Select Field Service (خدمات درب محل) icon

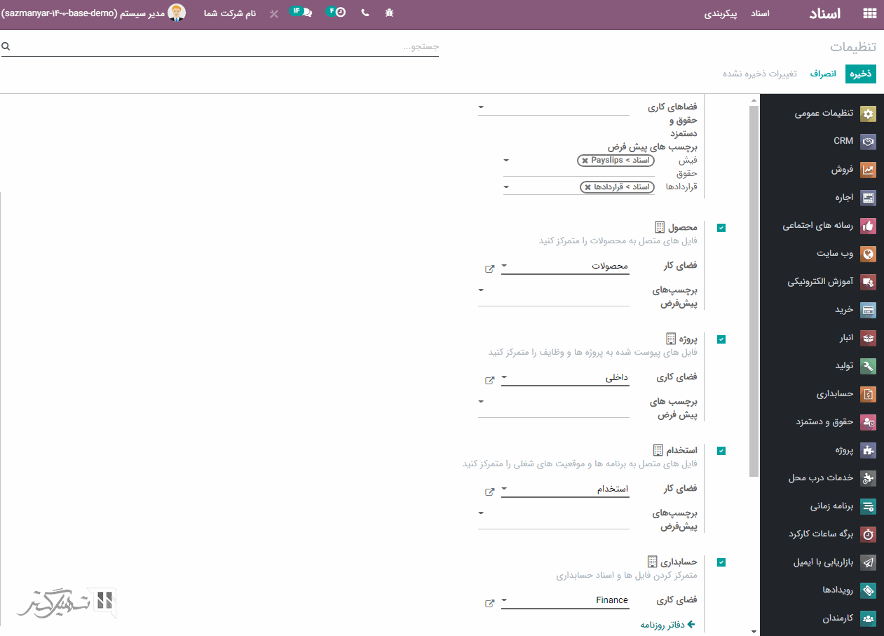point(869,478)
